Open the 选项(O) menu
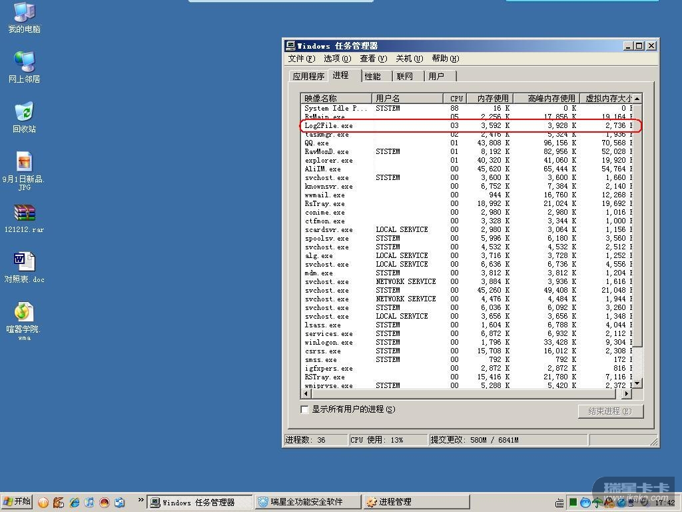Screen dimensions: 682x512 tap(337, 59)
